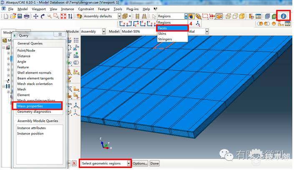Click the Print icon in toolbar
Image resolution: width=294 pixels, height=170 pixels.
tap(26, 16)
